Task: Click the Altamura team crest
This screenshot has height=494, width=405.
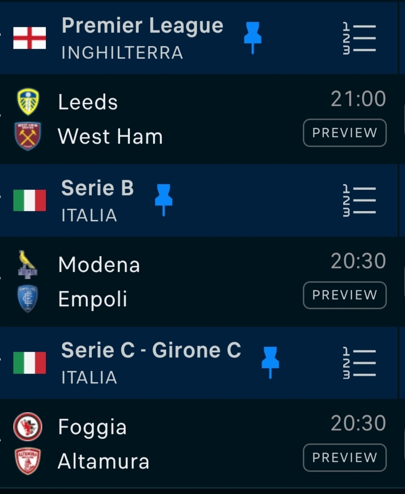Action: pyautogui.click(x=28, y=461)
